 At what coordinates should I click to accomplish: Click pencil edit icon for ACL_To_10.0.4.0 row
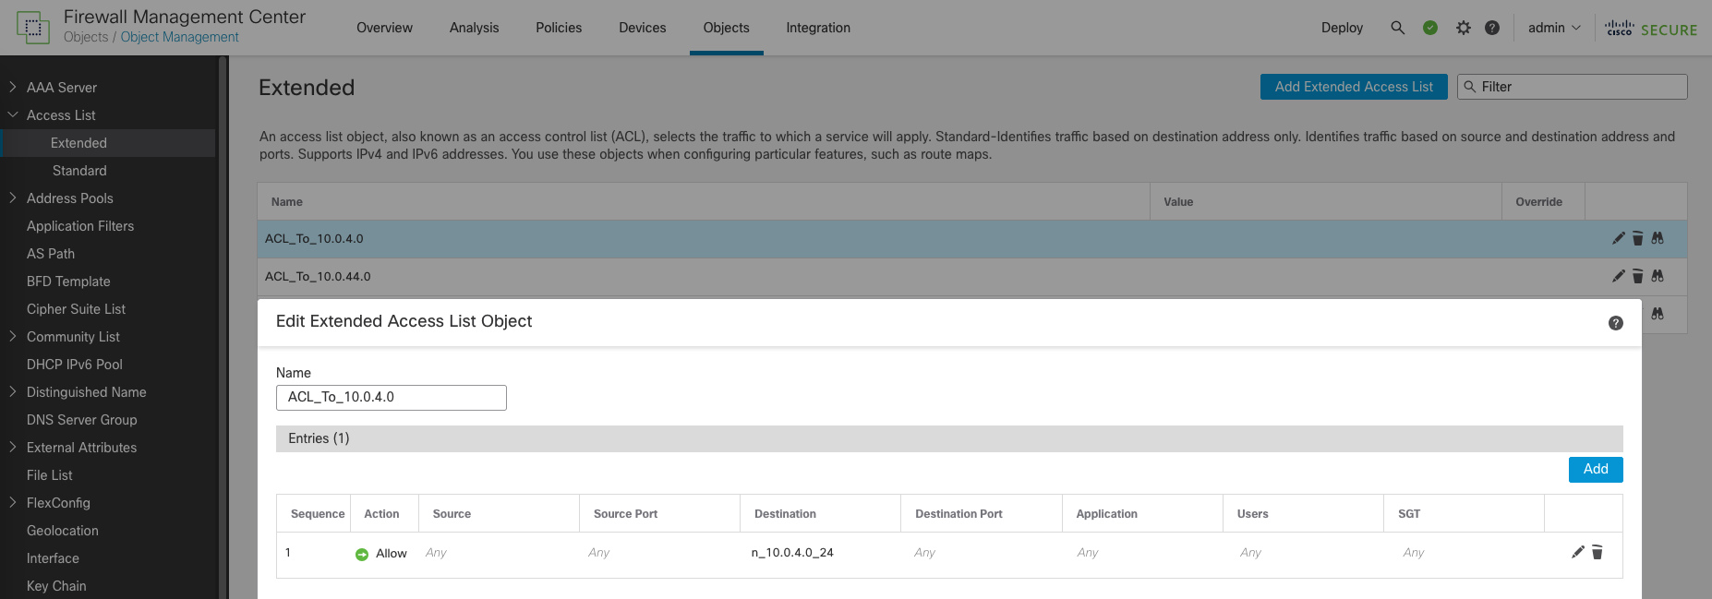pyautogui.click(x=1618, y=238)
